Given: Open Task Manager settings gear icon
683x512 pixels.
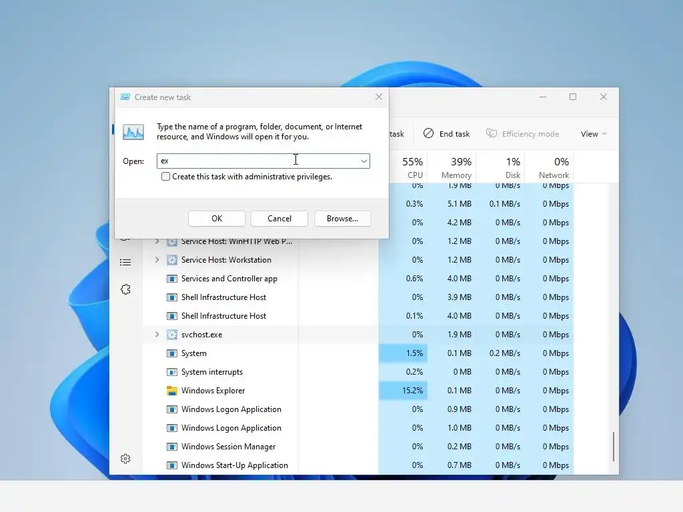Looking at the screenshot, I should coord(125,459).
